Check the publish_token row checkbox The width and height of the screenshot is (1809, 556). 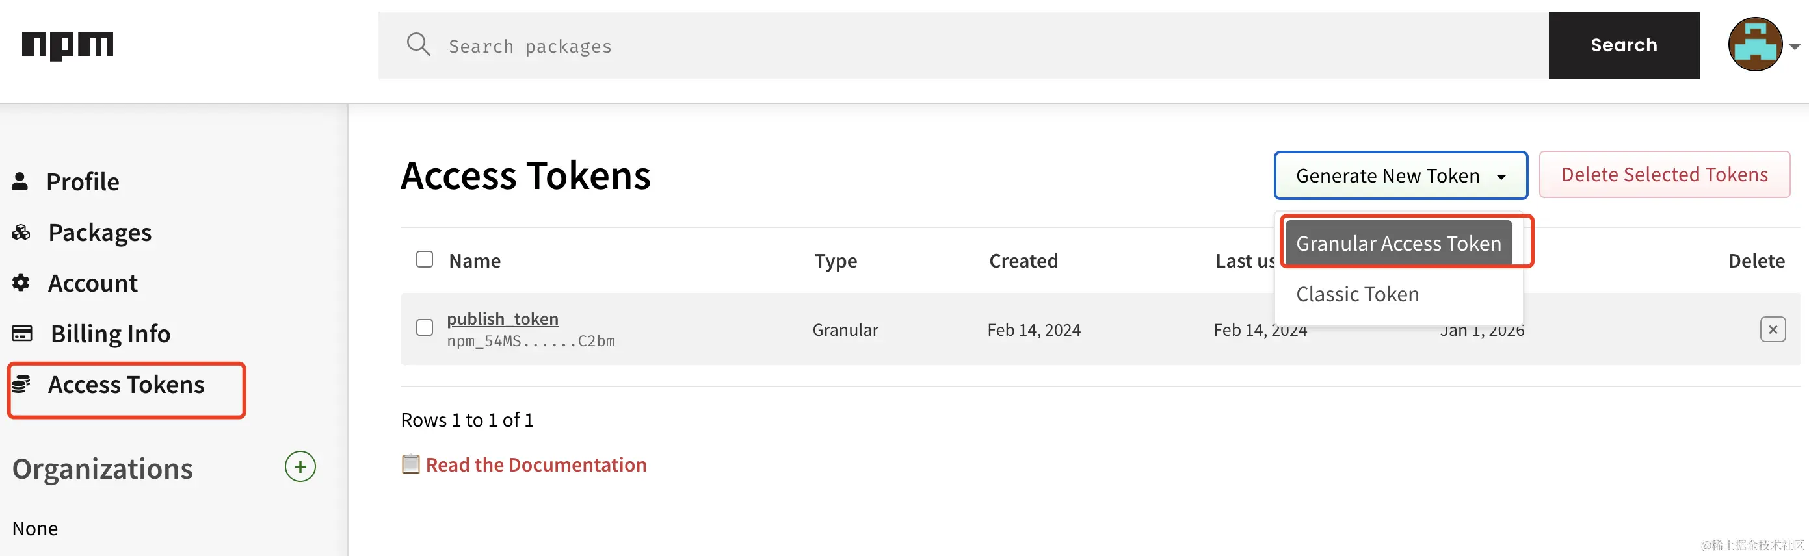(424, 327)
